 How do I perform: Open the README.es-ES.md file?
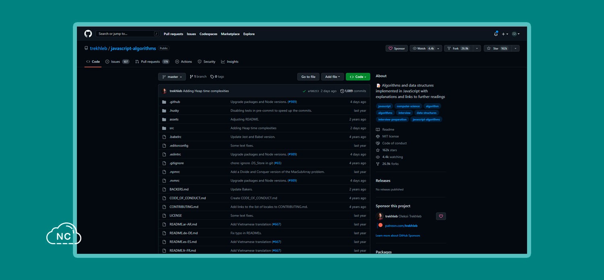183,242
